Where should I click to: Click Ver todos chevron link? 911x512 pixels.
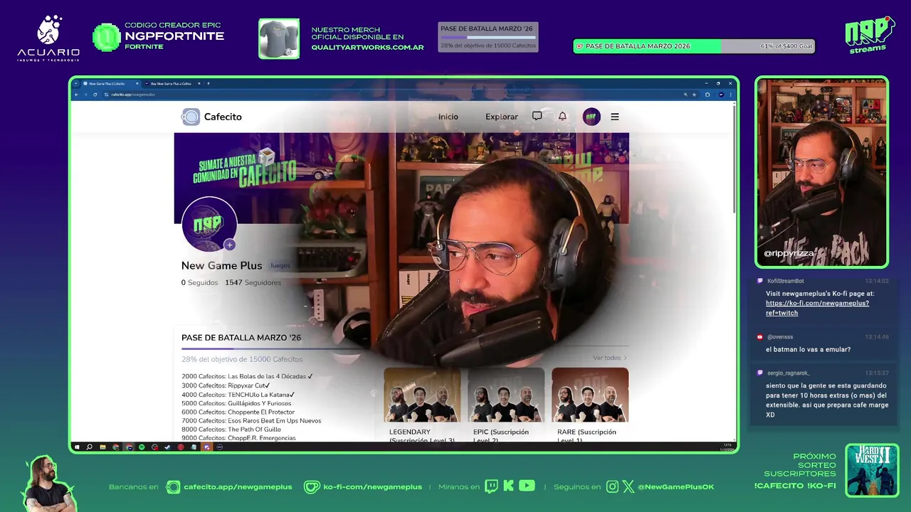[x=610, y=358]
